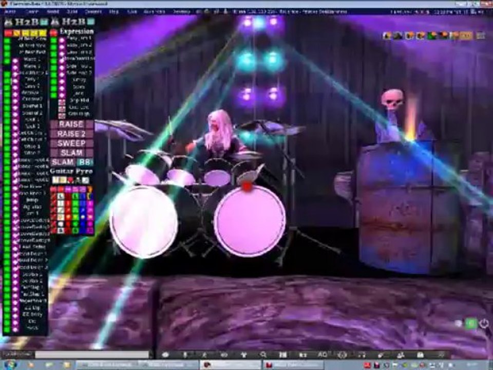
Task: Select white speech bubble cell in color grid
Action: pyautogui.click(x=61, y=224)
